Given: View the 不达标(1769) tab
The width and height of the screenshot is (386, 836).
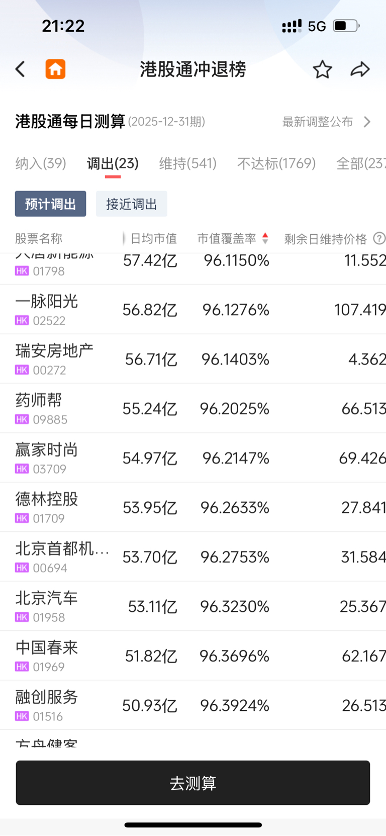Looking at the screenshot, I should 276,163.
